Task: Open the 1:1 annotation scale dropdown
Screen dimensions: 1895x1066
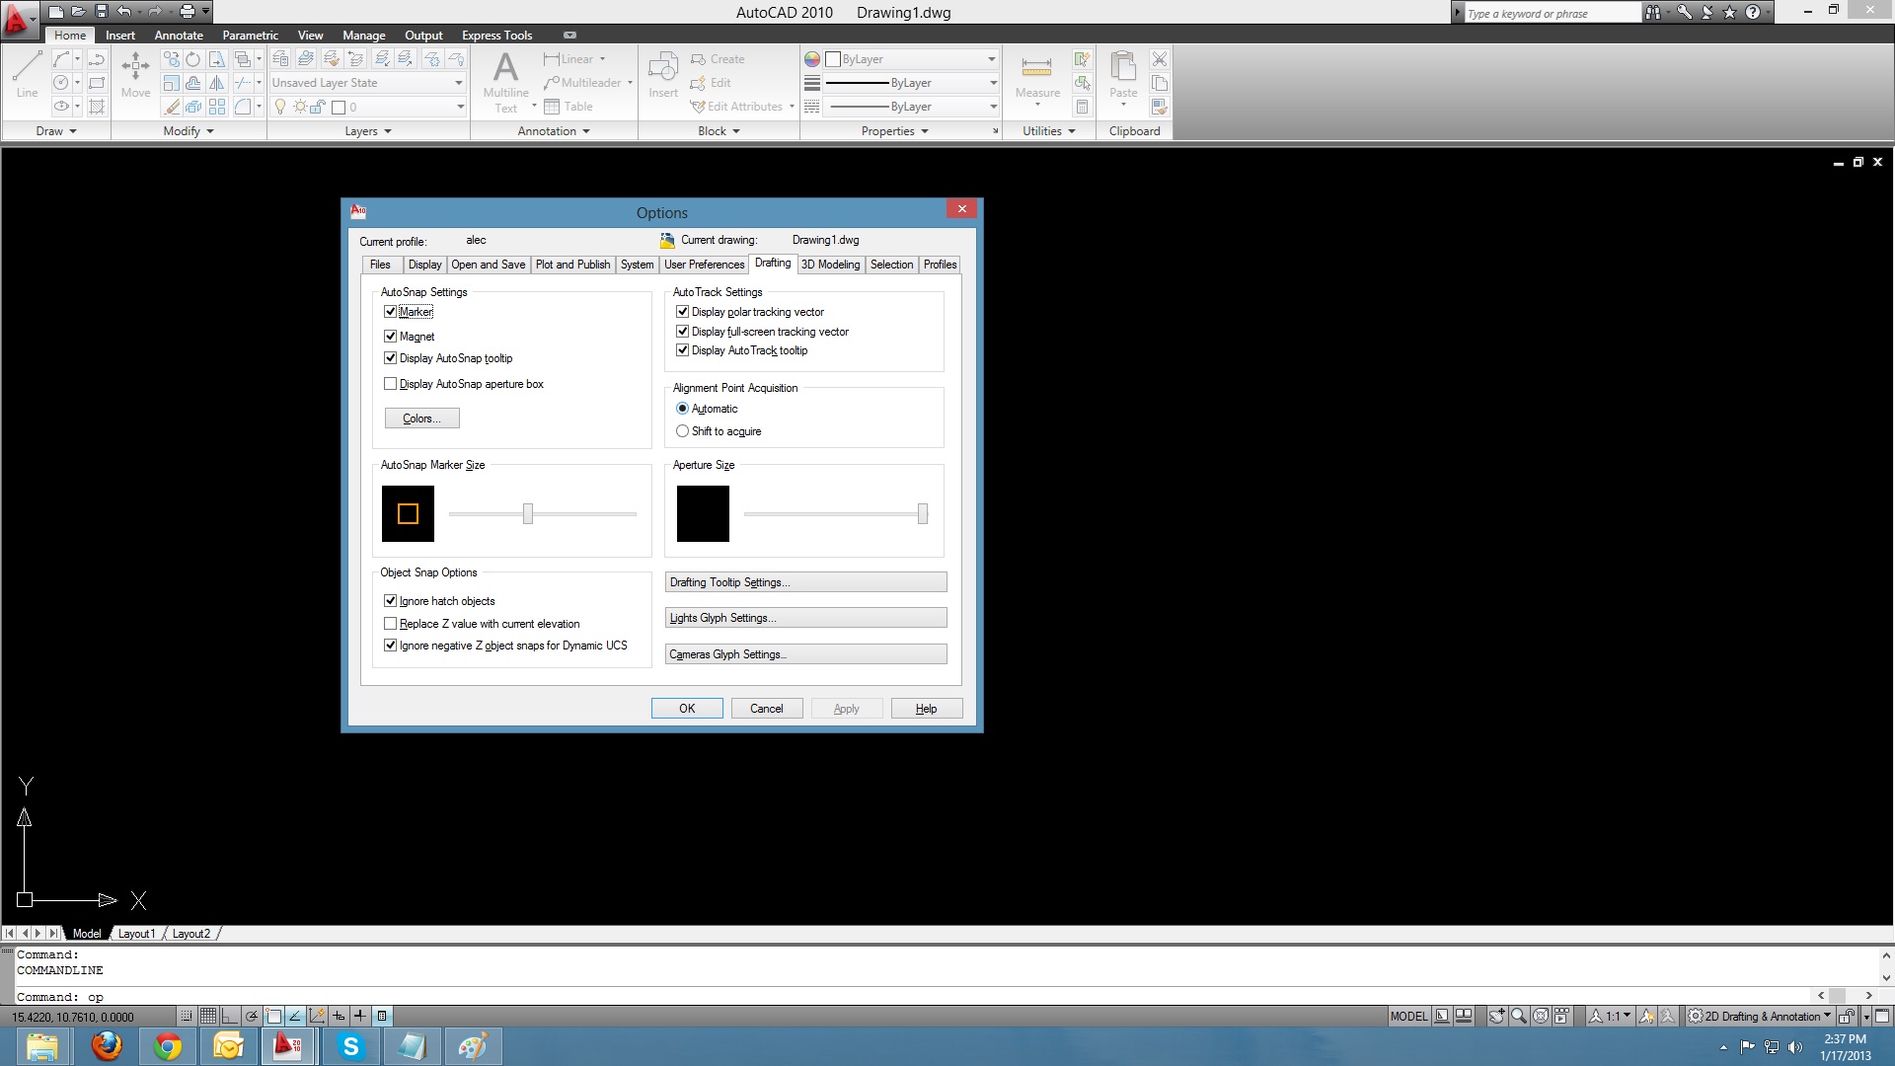Action: [1610, 1016]
